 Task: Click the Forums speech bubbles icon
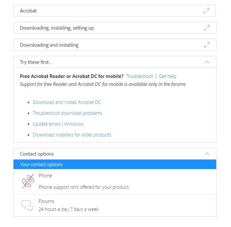tap(27, 205)
